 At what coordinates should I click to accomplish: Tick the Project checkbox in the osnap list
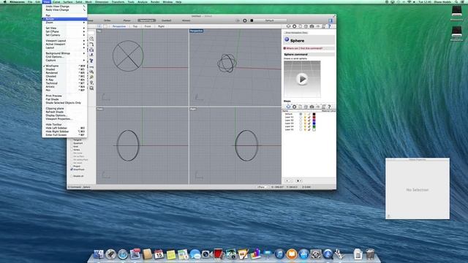pos(72,166)
